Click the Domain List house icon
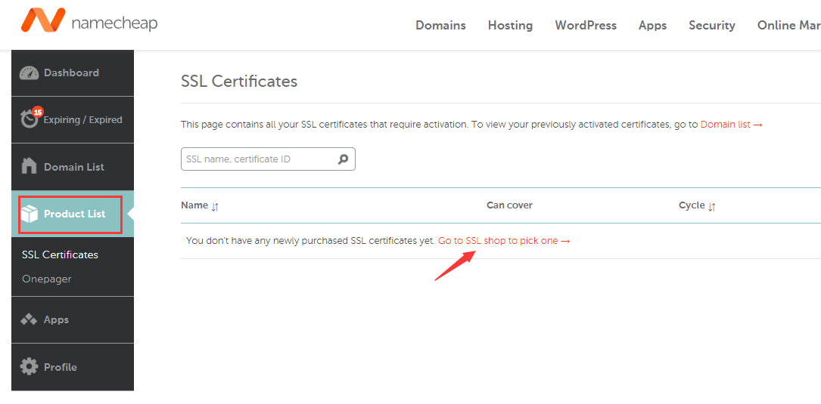821x404 pixels. pos(29,166)
